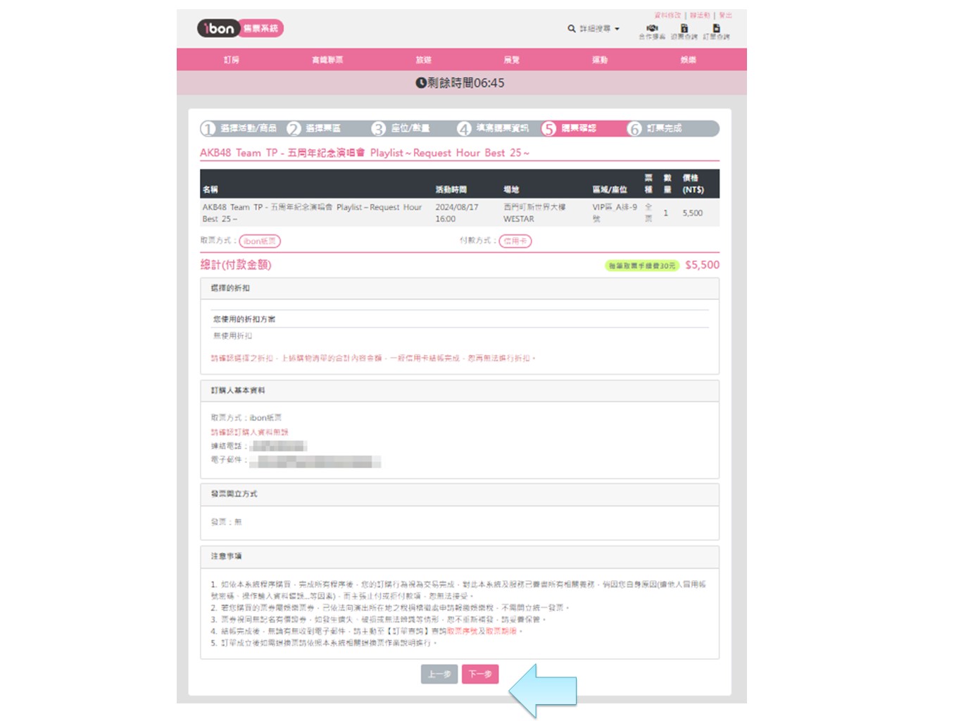Image resolution: width=961 pixels, height=721 pixels.
Task: Click step 1 circle 選擇活動/商品
Action: (x=208, y=129)
